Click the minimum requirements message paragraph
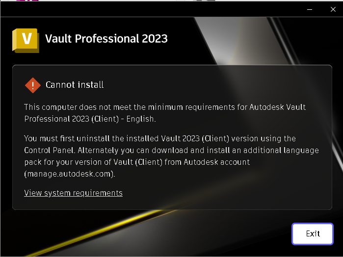Screen dimensions: 343x257 (165, 113)
